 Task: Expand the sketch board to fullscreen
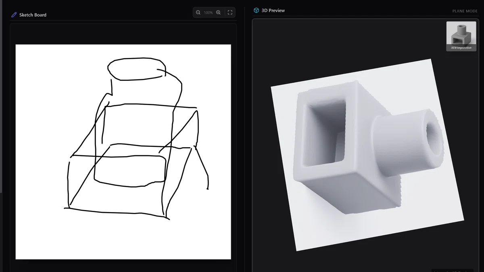230,12
